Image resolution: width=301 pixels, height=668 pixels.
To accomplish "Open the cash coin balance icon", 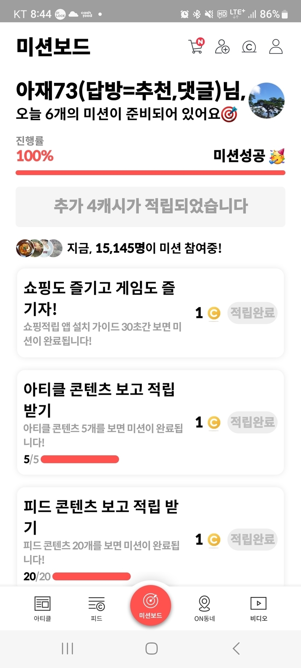I will point(249,47).
